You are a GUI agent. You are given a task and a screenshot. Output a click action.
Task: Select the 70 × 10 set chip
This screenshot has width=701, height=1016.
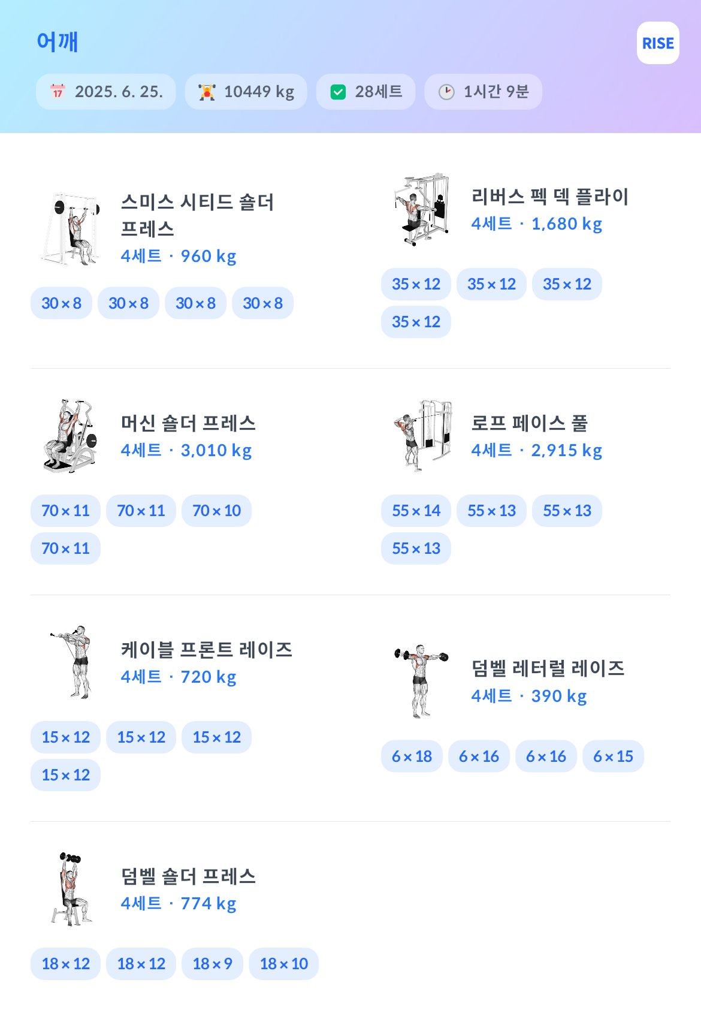tap(216, 511)
